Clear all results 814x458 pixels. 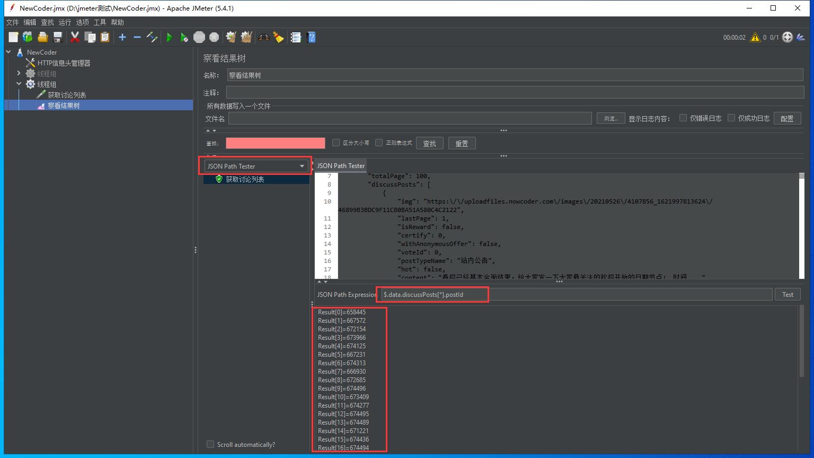coord(246,37)
